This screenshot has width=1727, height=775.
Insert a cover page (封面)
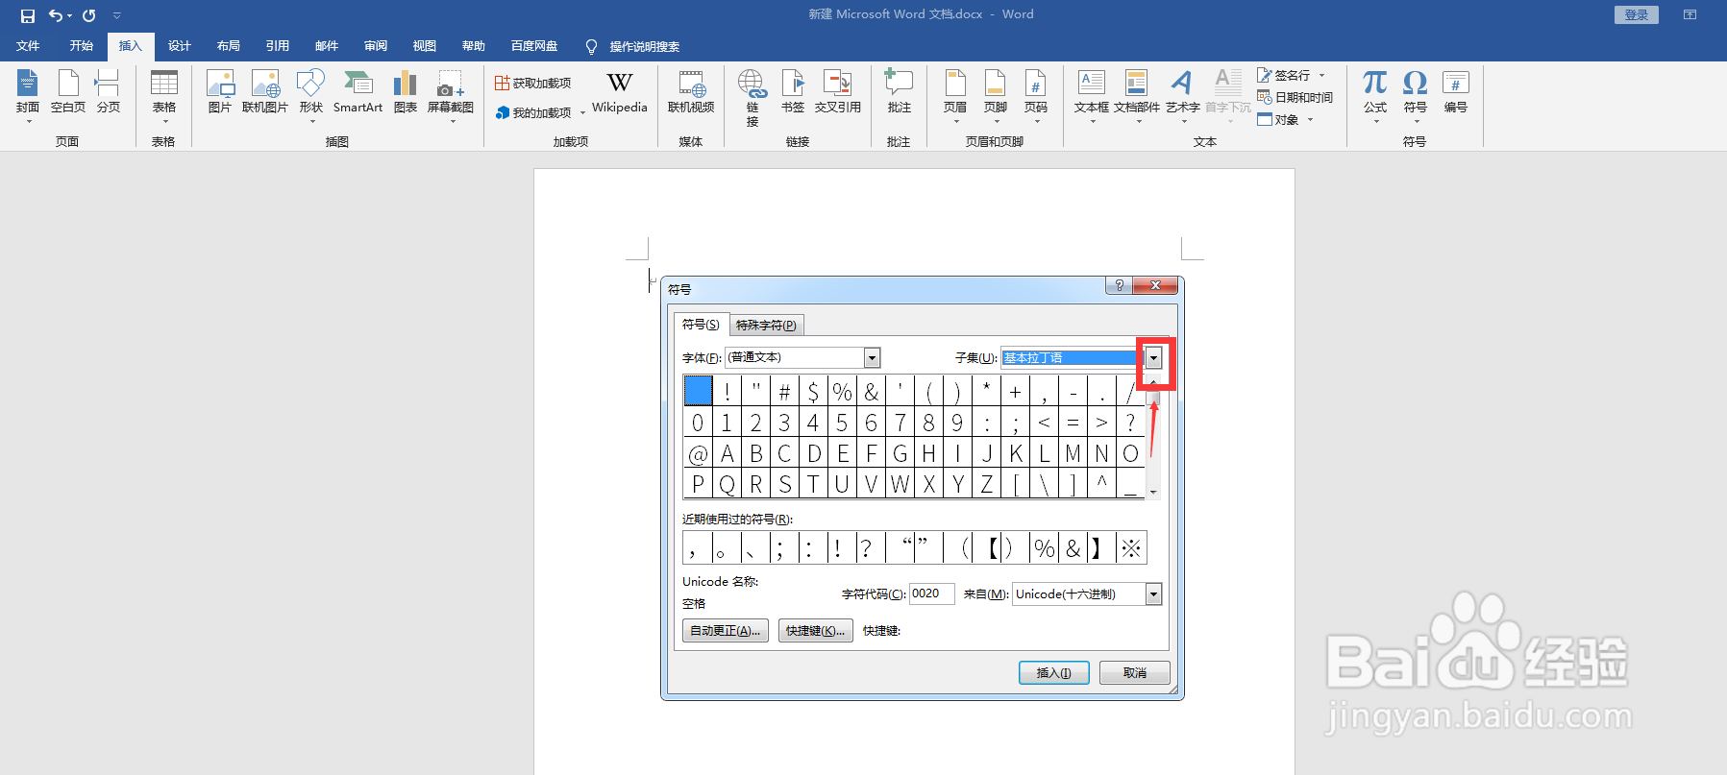[x=28, y=95]
